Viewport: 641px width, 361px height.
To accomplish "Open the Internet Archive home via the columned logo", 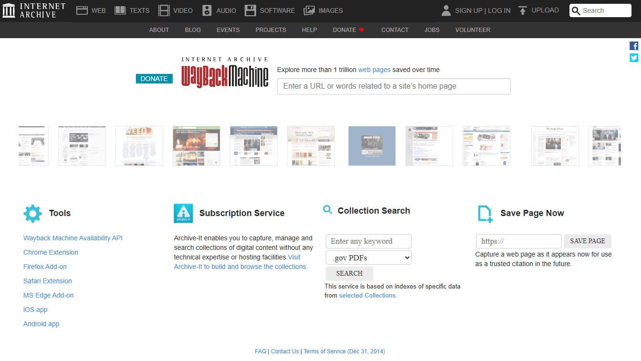I will pos(9,10).
